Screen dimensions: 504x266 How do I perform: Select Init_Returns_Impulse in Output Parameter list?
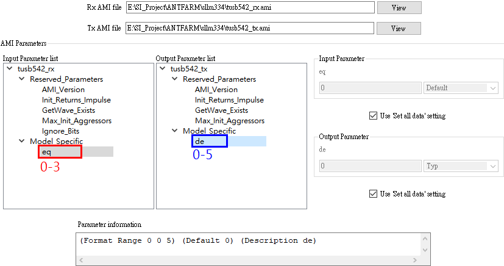coord(230,100)
